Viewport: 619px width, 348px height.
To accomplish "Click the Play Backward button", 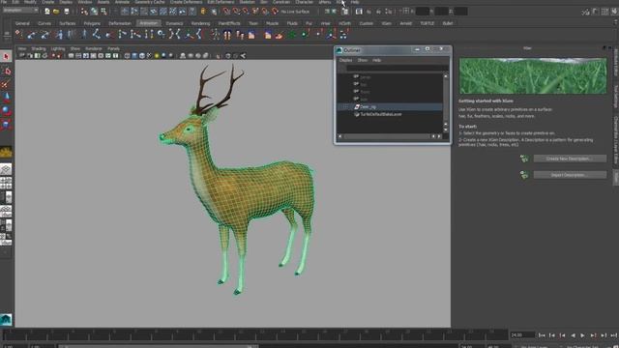I will (x=573, y=335).
